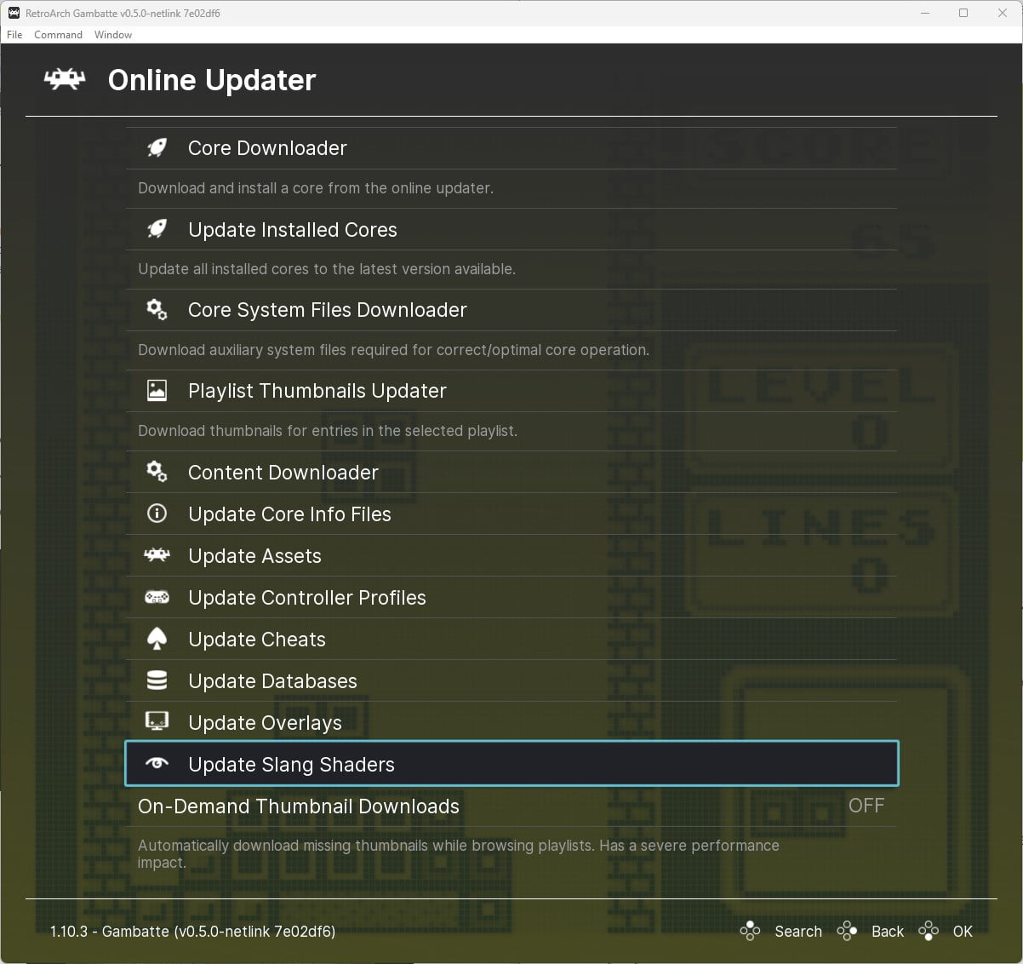Open the Command menu
Viewport: 1023px width, 964px height.
58,35
